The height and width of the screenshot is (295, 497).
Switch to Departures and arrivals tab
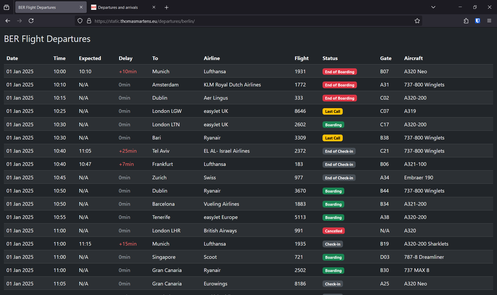click(x=118, y=7)
